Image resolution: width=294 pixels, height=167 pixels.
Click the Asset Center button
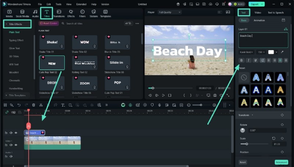pyautogui.click(x=49, y=23)
